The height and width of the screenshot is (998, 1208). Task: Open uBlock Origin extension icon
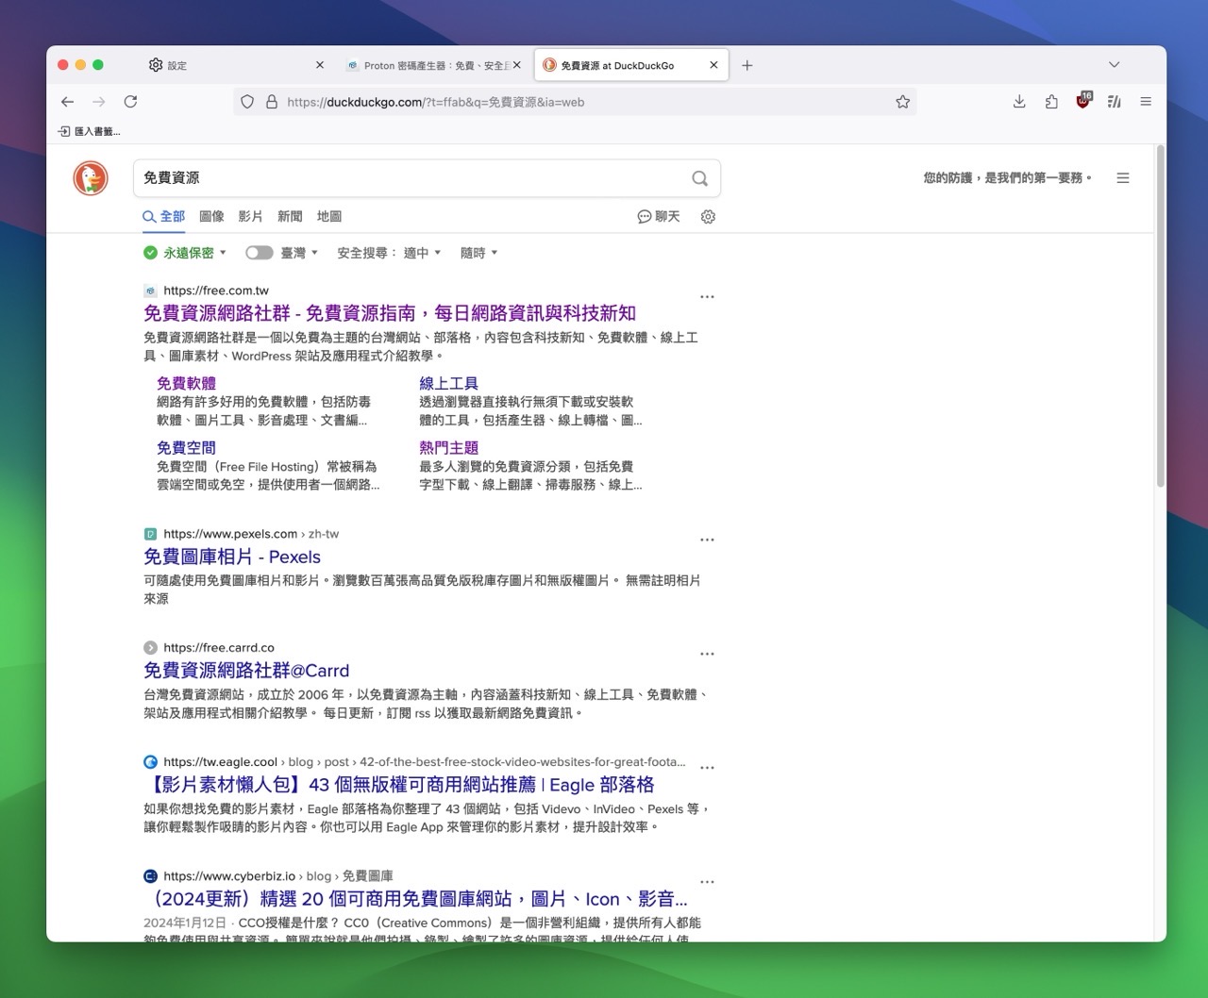point(1083,101)
